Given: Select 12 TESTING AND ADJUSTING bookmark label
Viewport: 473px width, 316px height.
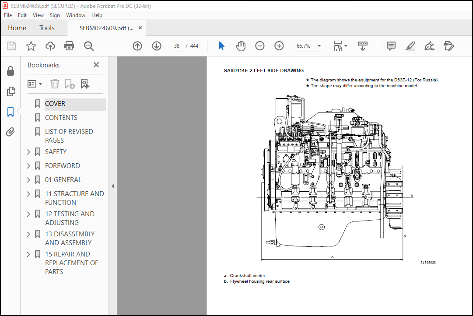Looking at the screenshot, I should (x=70, y=218).
